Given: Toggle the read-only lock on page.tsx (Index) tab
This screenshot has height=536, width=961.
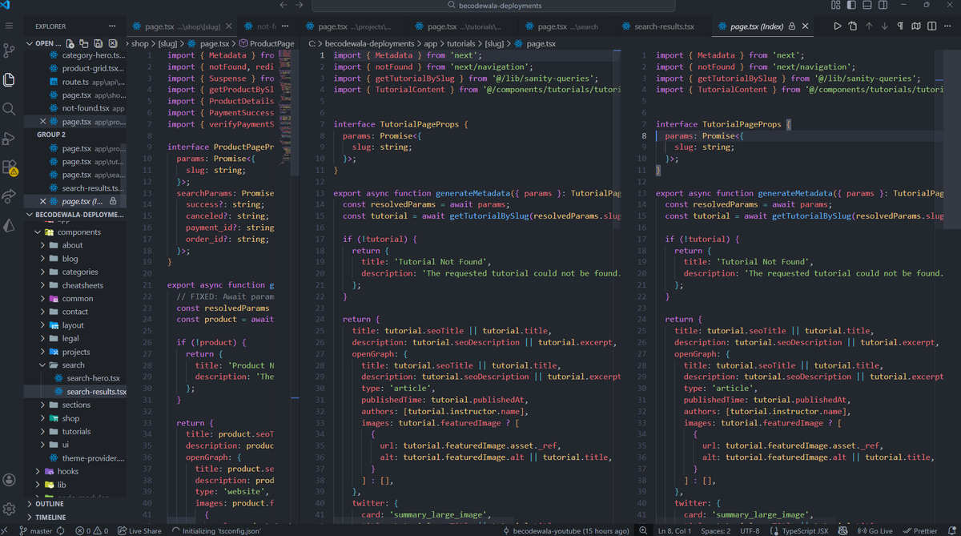Looking at the screenshot, I should tap(793, 26).
